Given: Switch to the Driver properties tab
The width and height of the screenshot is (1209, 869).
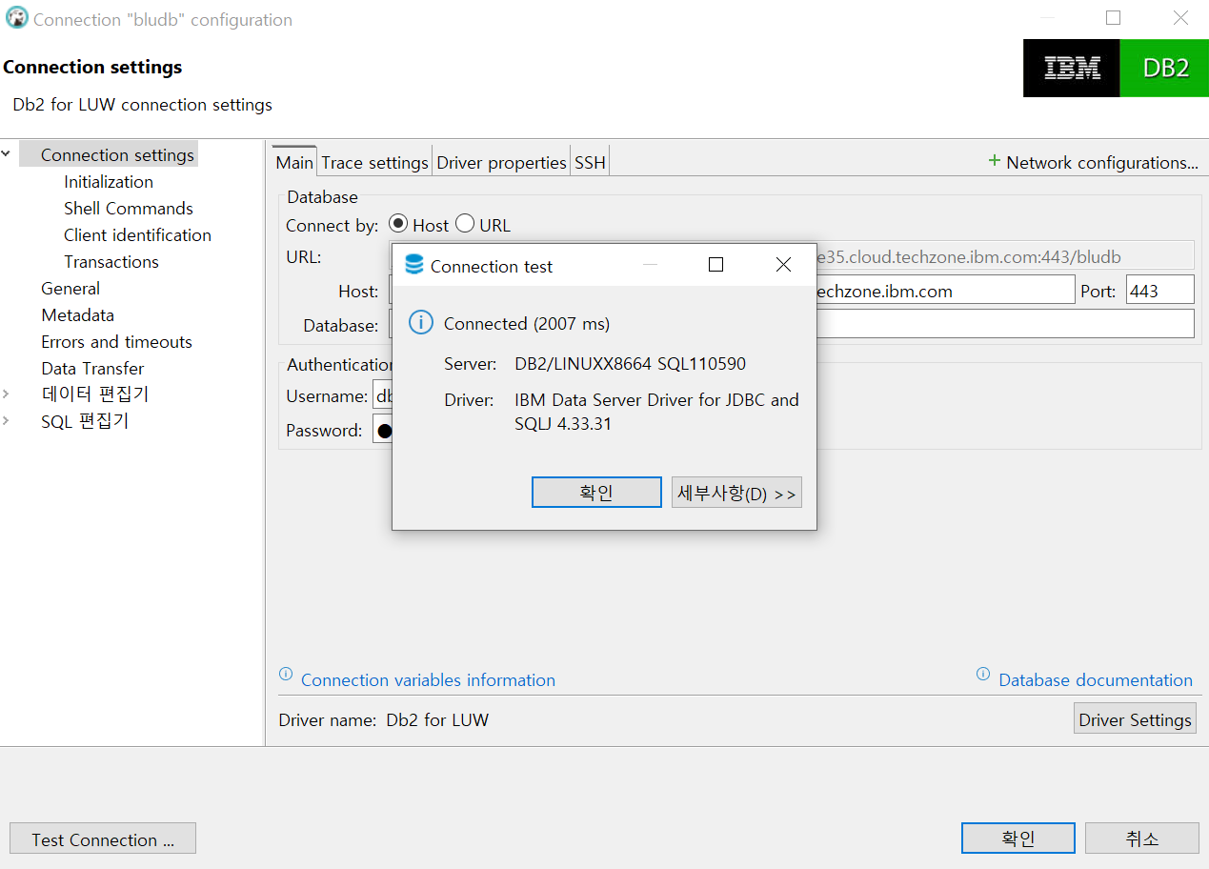Looking at the screenshot, I should tap(501, 162).
